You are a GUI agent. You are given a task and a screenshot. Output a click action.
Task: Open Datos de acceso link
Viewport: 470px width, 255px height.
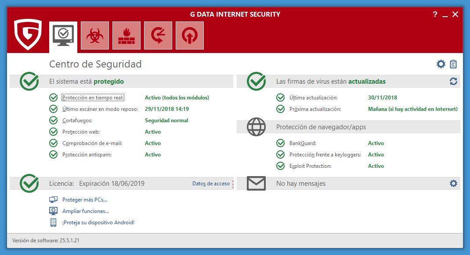211,184
